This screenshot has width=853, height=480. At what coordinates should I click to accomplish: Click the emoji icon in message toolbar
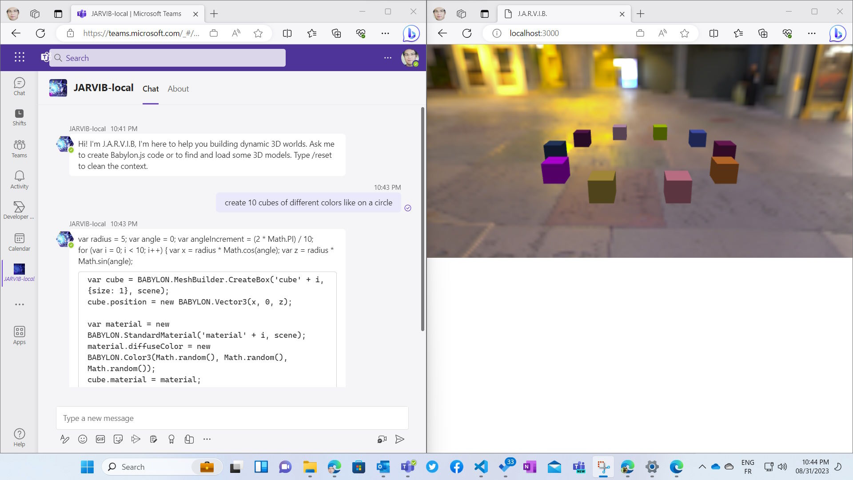tap(83, 439)
